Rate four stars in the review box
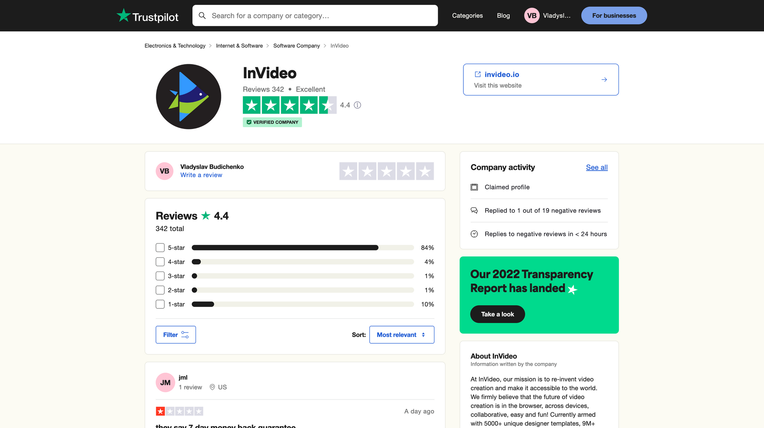This screenshot has width=764, height=428. (x=406, y=171)
